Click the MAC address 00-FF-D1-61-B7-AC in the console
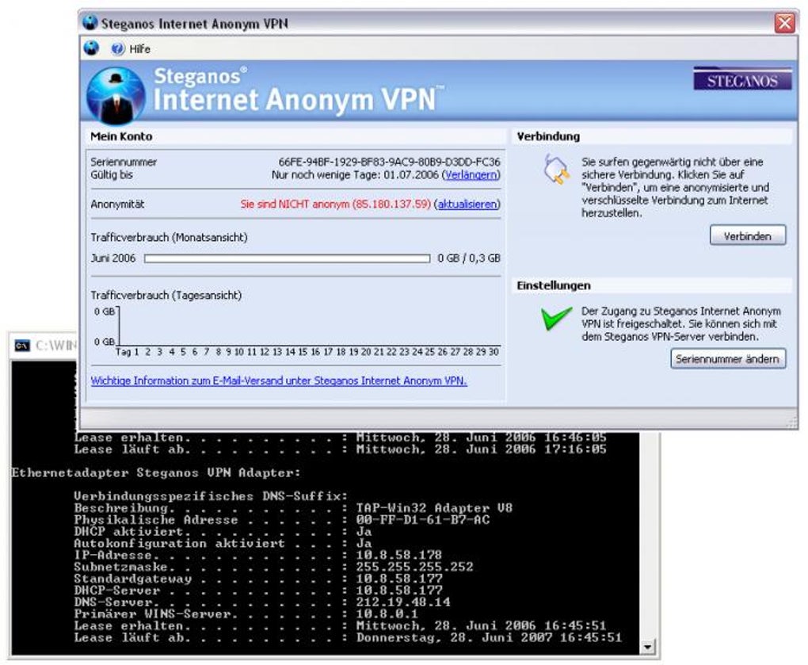 (422, 520)
